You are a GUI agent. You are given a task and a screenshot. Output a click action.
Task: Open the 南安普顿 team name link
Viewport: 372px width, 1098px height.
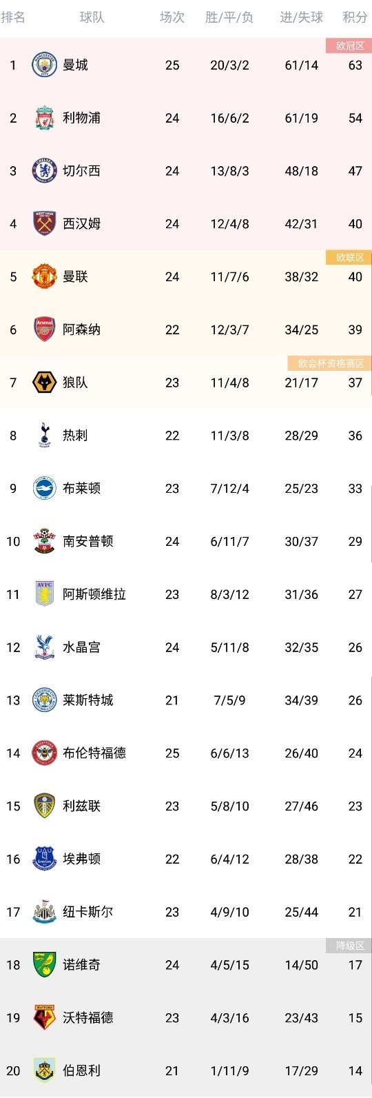click(87, 542)
